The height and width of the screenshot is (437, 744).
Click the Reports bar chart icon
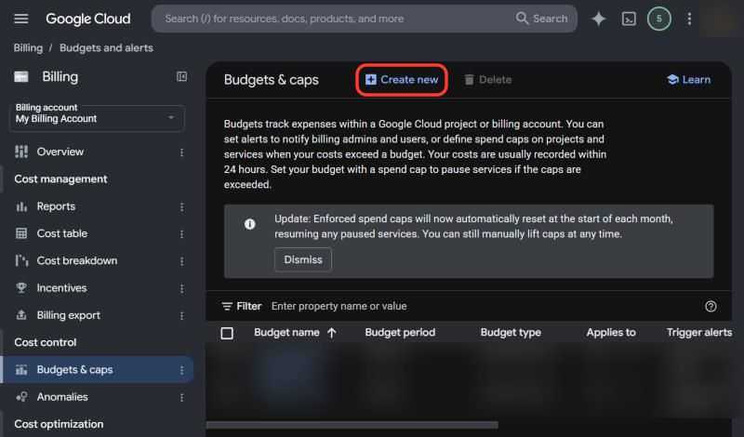click(21, 206)
